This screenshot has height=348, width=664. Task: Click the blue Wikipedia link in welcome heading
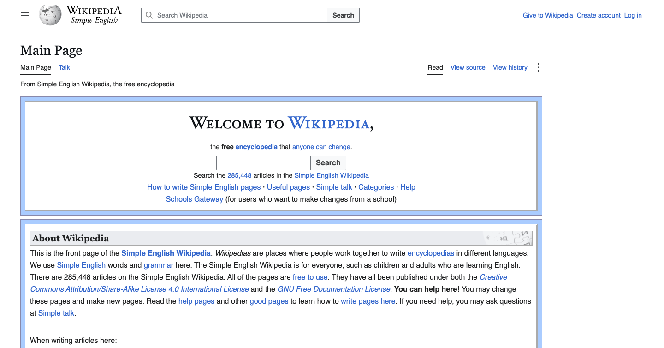point(329,123)
